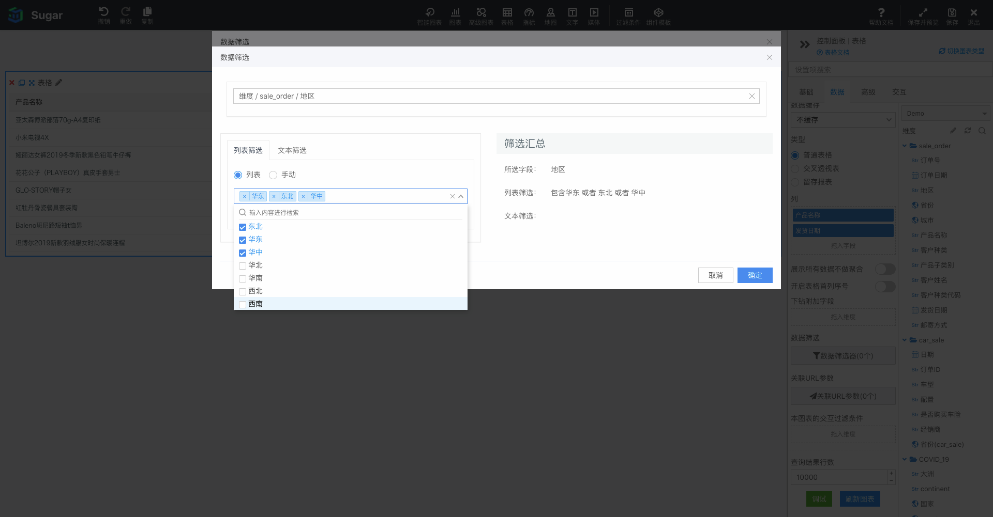Click the dimension refresh icon
The height and width of the screenshot is (517, 993).
[x=968, y=131]
